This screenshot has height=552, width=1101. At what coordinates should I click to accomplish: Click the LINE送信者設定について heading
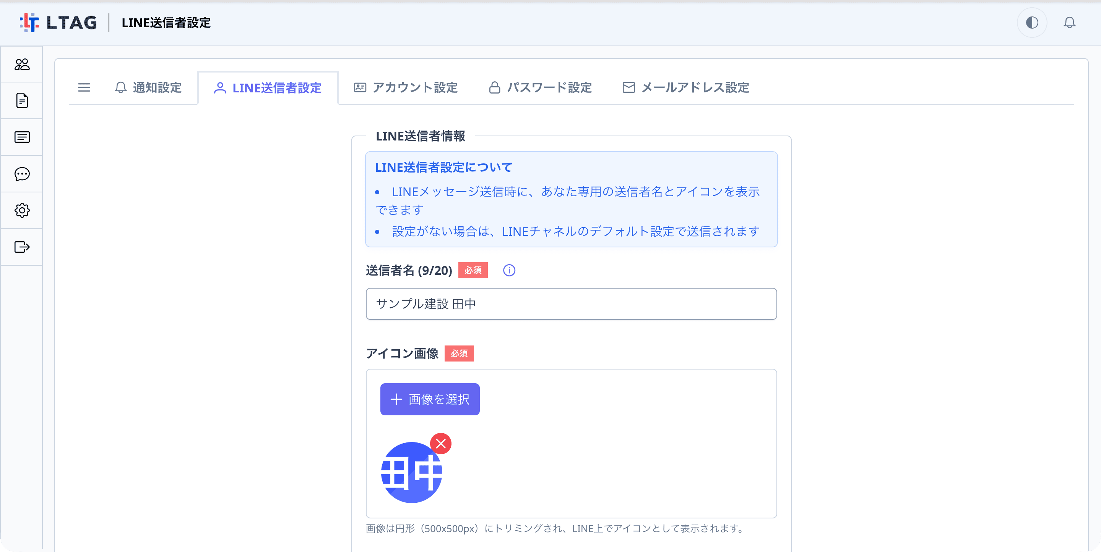coord(443,167)
